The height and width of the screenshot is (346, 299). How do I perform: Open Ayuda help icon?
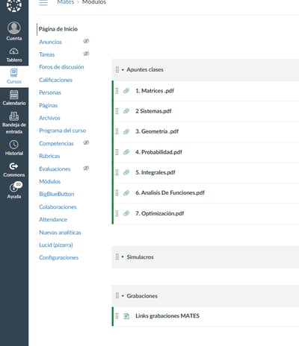click(14, 187)
